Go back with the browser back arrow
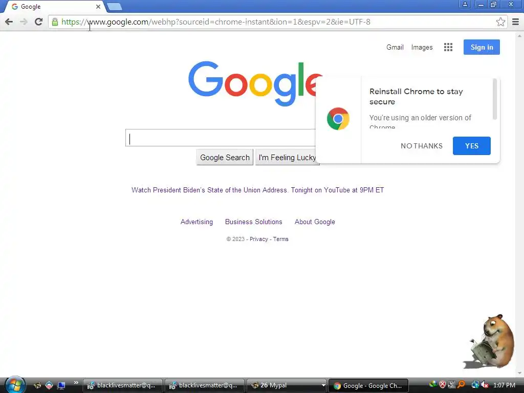The width and height of the screenshot is (524, 393). tap(9, 21)
